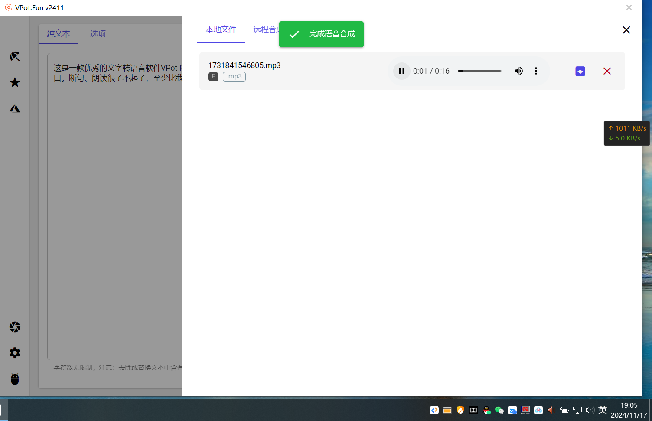This screenshot has height=421, width=652.
Task: Click the umbrella icon in sidebar
Action: 15,56
